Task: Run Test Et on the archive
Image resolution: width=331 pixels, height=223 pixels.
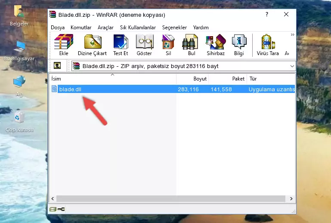Action: (121, 45)
